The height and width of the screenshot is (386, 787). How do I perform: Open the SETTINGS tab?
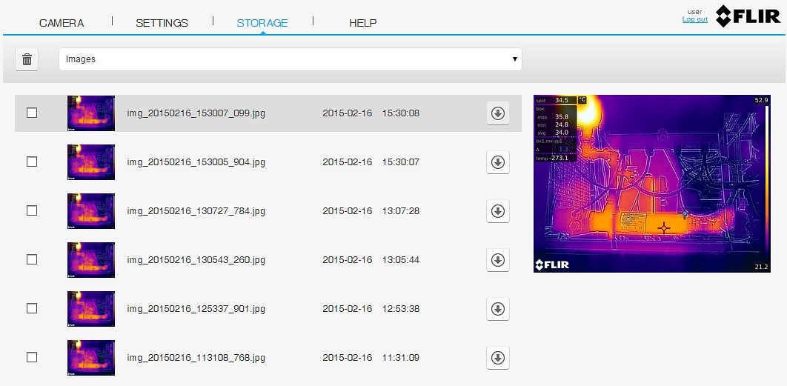162,23
